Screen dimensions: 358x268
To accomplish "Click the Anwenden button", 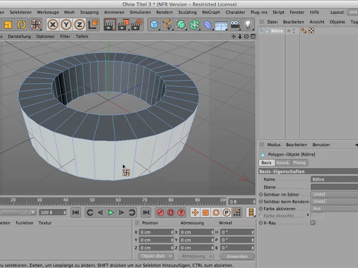I will (237, 256).
